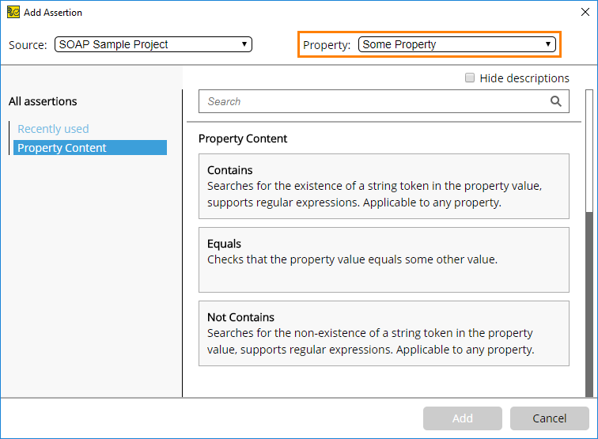
Task: Select the Equals assertion
Action: point(384,259)
